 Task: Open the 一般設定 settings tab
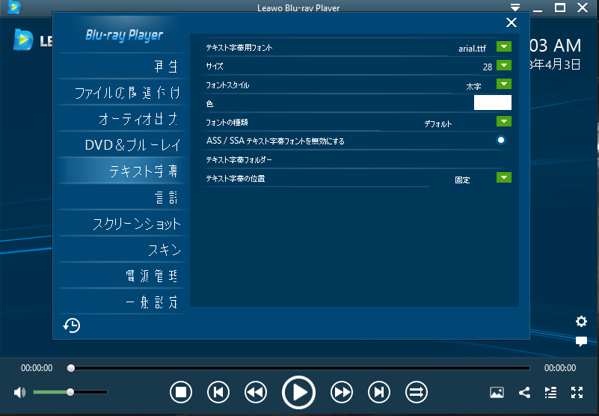click(122, 302)
